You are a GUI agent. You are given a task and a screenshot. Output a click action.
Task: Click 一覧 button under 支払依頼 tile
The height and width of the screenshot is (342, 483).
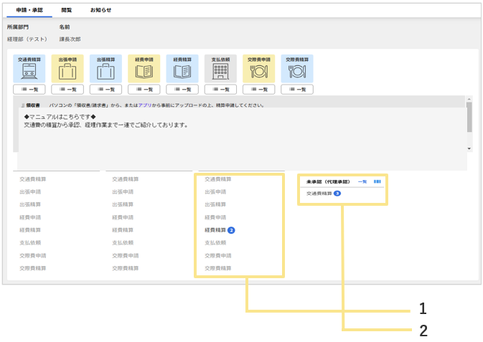[220, 90]
